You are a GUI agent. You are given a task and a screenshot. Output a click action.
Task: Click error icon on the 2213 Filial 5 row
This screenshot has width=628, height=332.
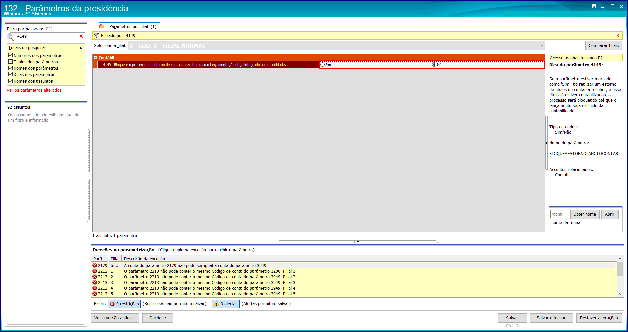click(x=95, y=294)
